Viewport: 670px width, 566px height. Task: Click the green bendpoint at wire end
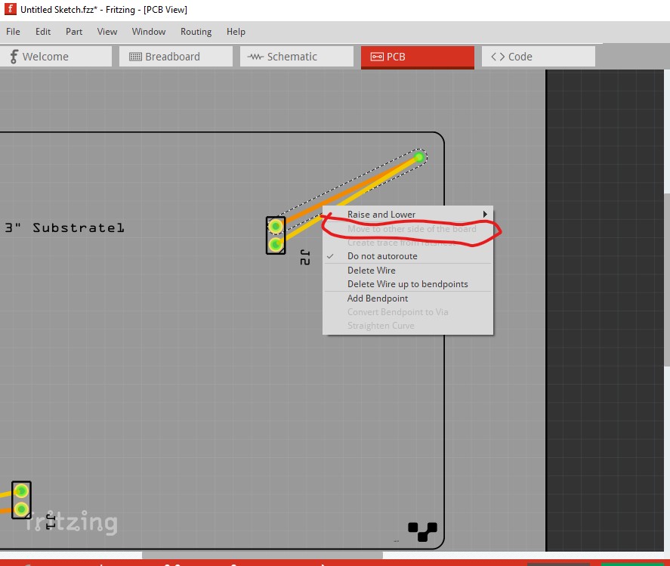(419, 157)
